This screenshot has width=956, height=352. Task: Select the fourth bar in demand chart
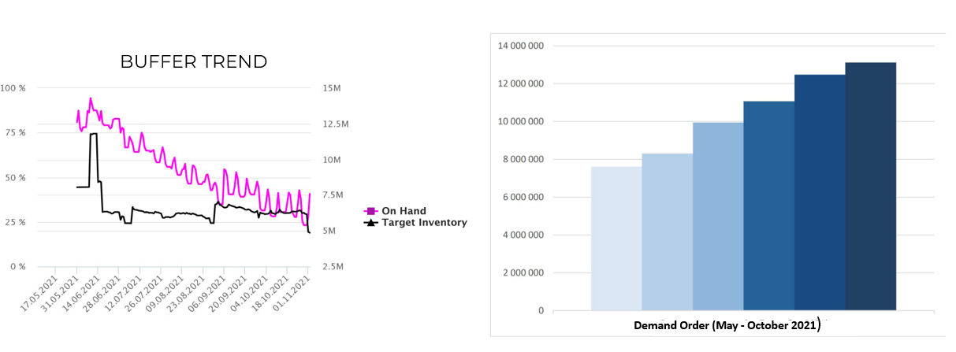pyautogui.click(x=768, y=205)
